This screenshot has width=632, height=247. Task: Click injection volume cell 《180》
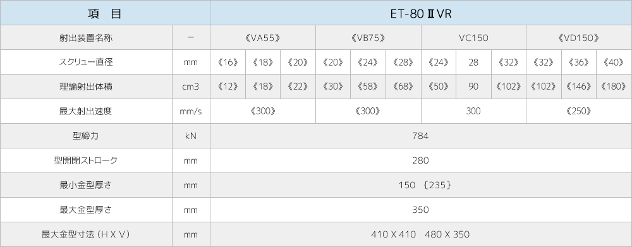(614, 87)
